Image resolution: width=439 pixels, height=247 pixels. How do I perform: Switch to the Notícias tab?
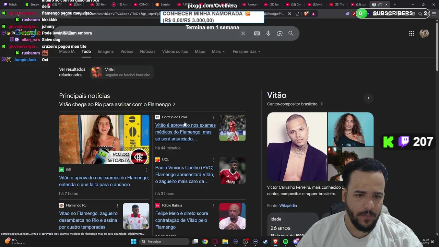tap(147, 51)
